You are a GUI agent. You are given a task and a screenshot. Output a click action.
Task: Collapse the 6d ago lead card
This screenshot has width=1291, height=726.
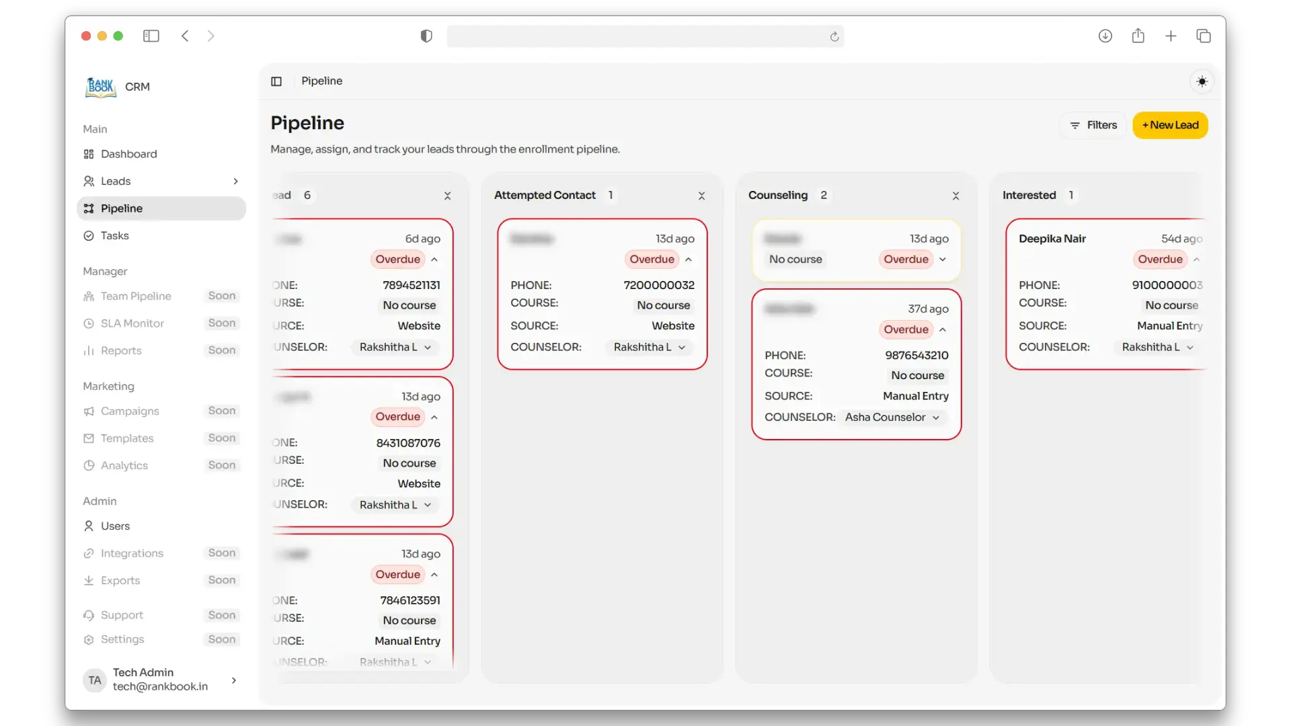(x=434, y=259)
